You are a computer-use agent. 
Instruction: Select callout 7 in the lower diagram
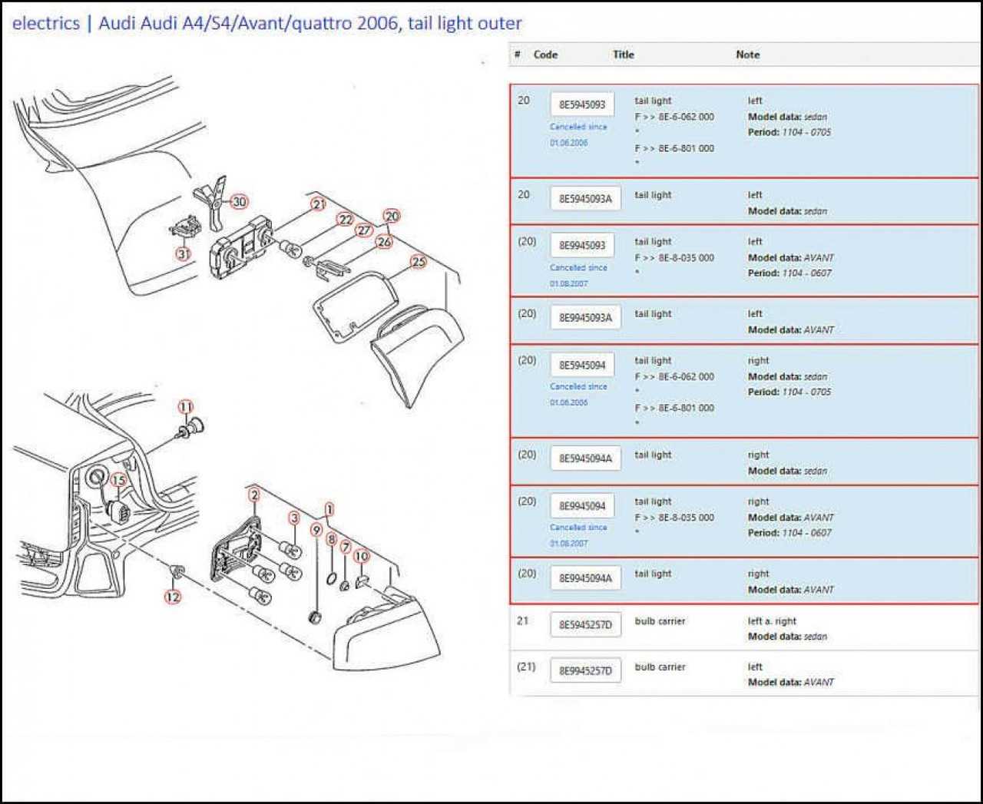pos(346,548)
